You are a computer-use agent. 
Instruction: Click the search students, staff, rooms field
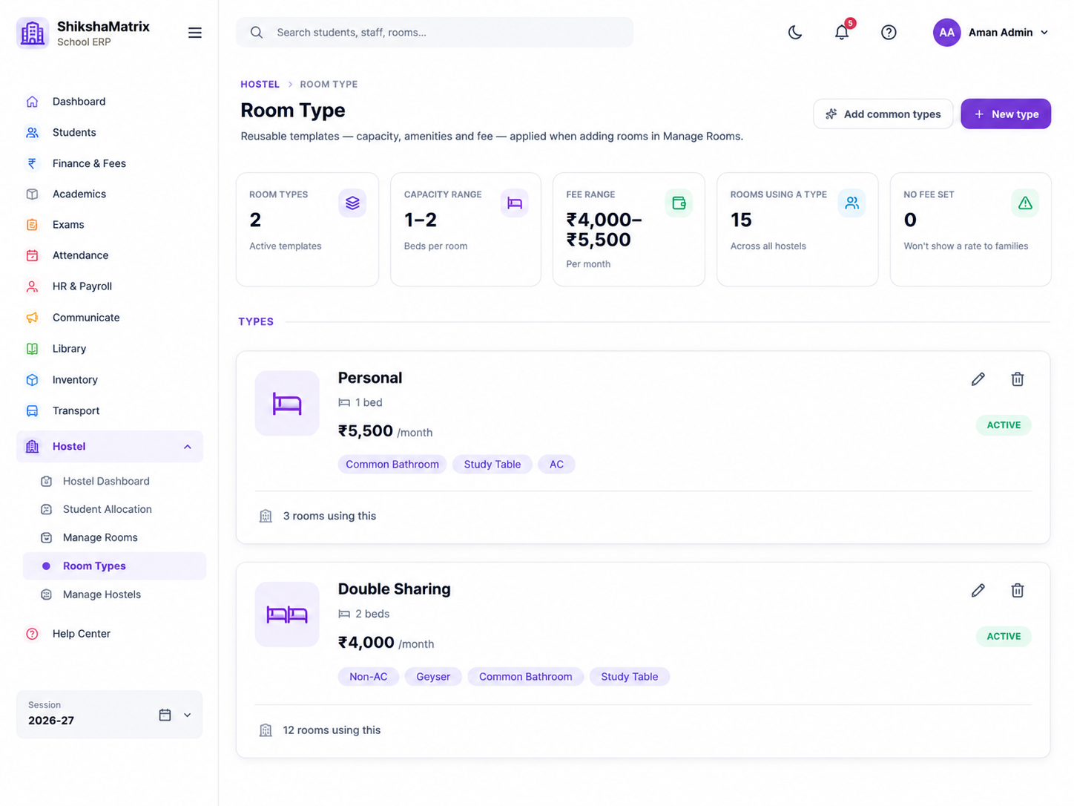(x=435, y=33)
